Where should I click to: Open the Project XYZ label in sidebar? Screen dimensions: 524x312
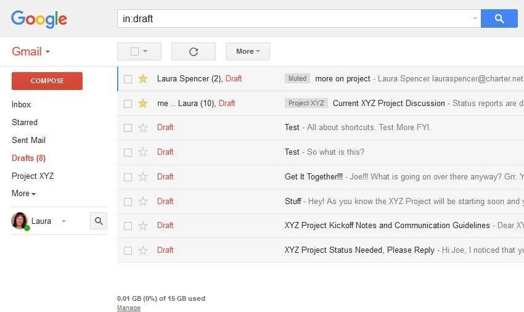pyautogui.click(x=33, y=176)
